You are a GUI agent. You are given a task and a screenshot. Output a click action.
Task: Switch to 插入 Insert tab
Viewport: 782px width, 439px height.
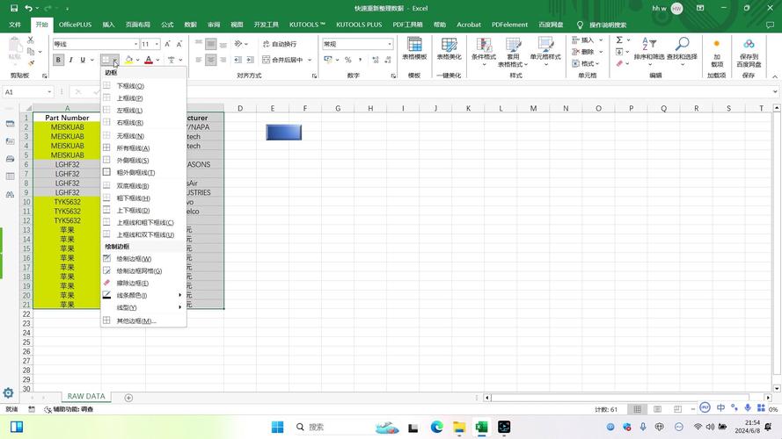click(108, 25)
